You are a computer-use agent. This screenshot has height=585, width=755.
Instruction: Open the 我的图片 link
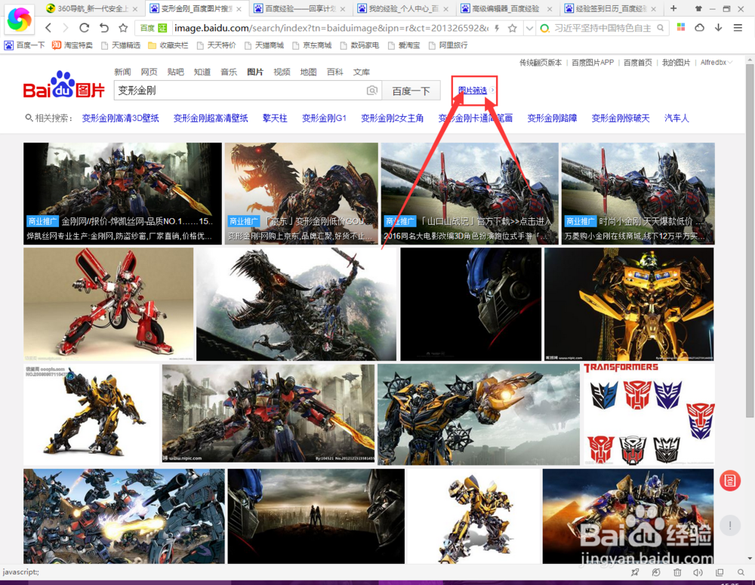(x=676, y=63)
